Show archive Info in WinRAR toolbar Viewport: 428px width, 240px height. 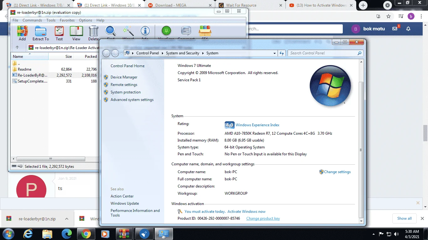click(145, 32)
